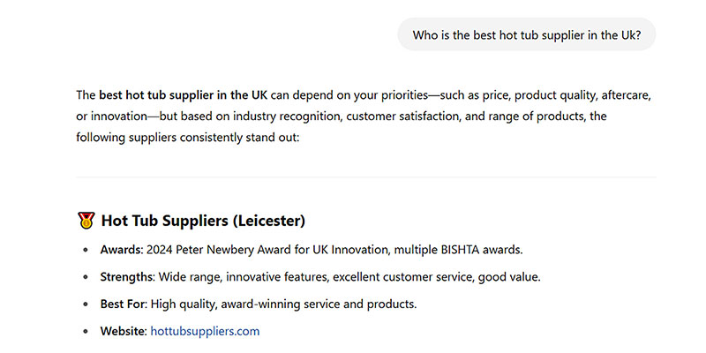The image size is (706, 353).
Task: Click the user question message bubble
Action: (527, 35)
